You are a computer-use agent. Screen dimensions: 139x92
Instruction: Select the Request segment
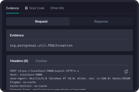pos(38,21)
